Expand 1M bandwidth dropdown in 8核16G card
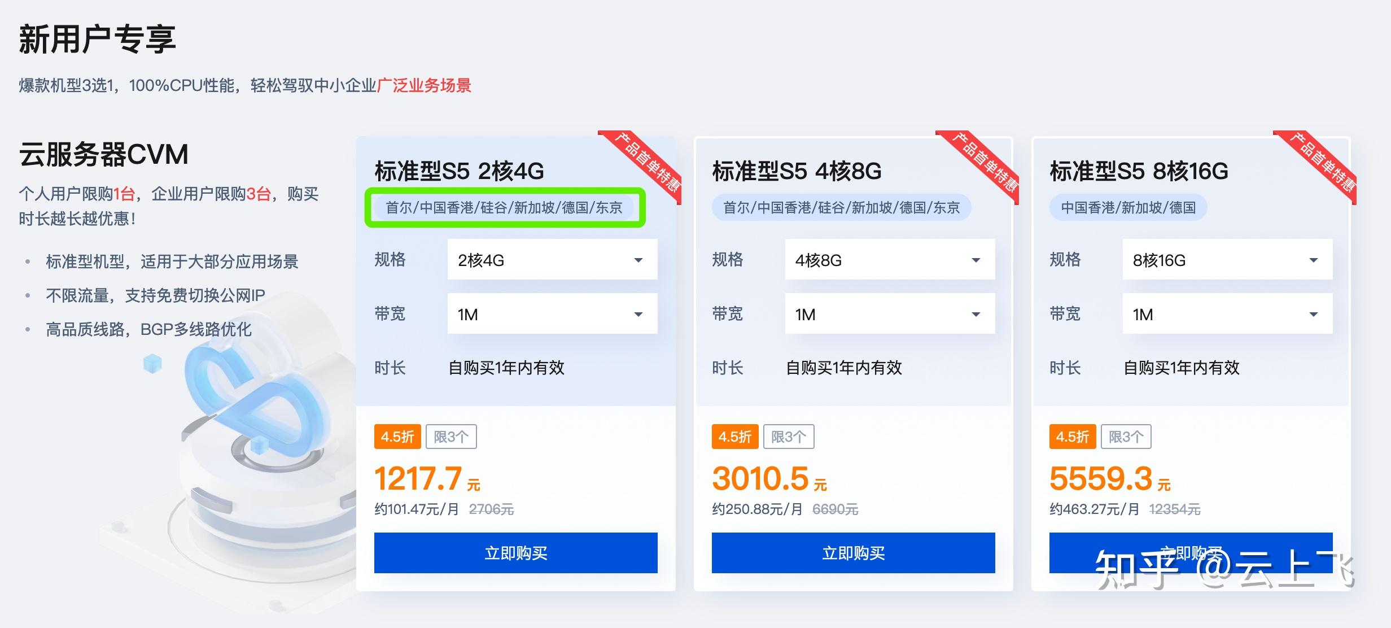Viewport: 1391px width, 628px height. point(1227,314)
